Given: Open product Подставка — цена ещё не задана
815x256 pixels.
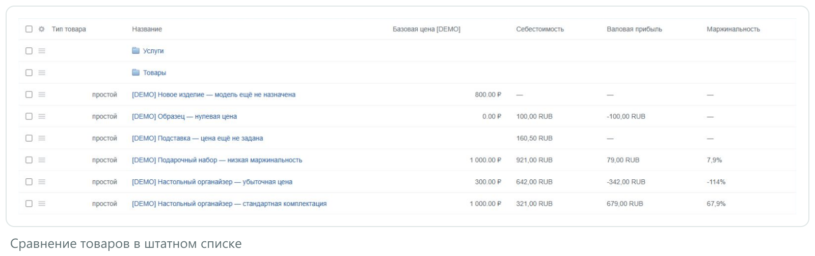Looking at the screenshot, I should (x=197, y=138).
